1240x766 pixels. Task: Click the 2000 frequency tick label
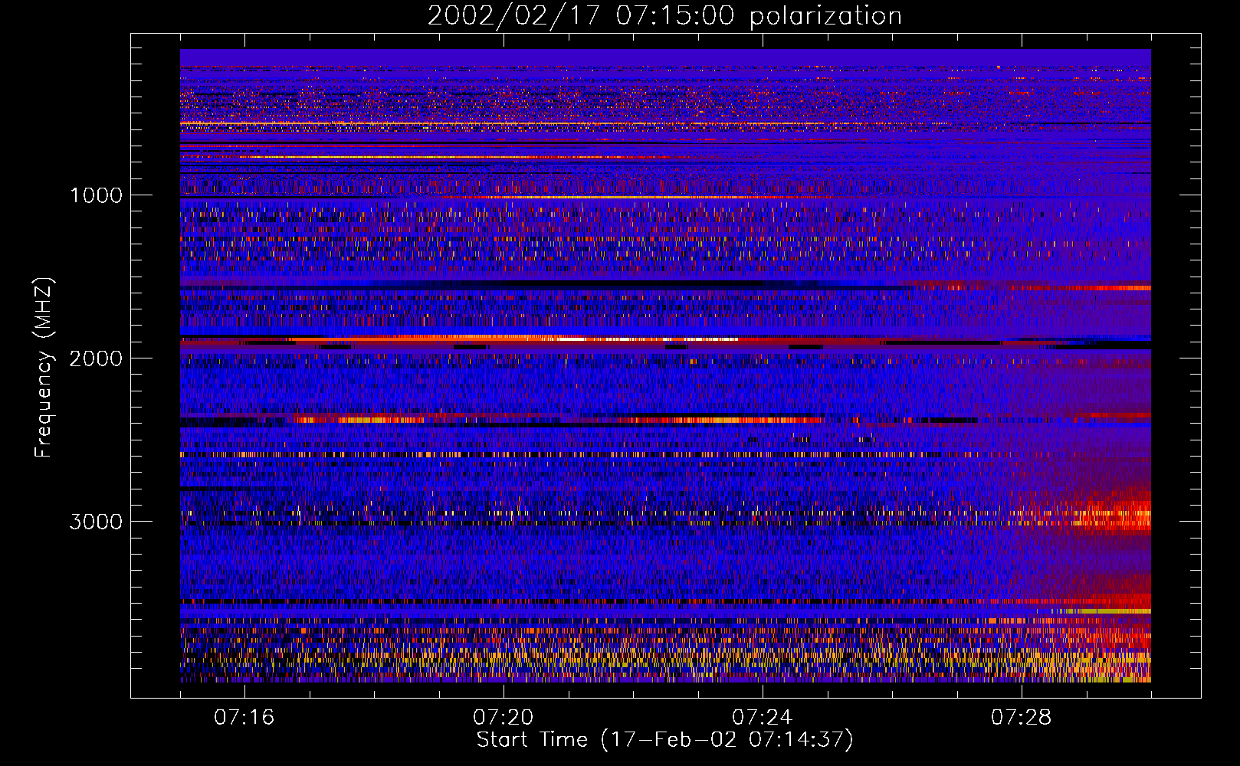pos(96,358)
